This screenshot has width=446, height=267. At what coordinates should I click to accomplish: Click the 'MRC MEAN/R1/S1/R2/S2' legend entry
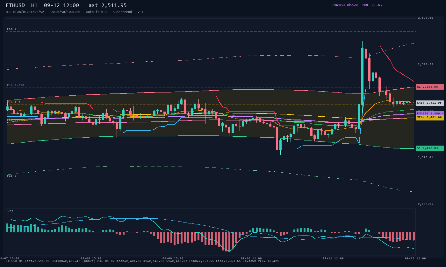25,12
